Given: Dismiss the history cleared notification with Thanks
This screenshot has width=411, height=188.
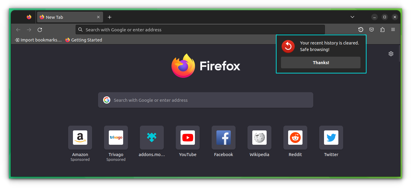Looking at the screenshot, I should 320,62.
